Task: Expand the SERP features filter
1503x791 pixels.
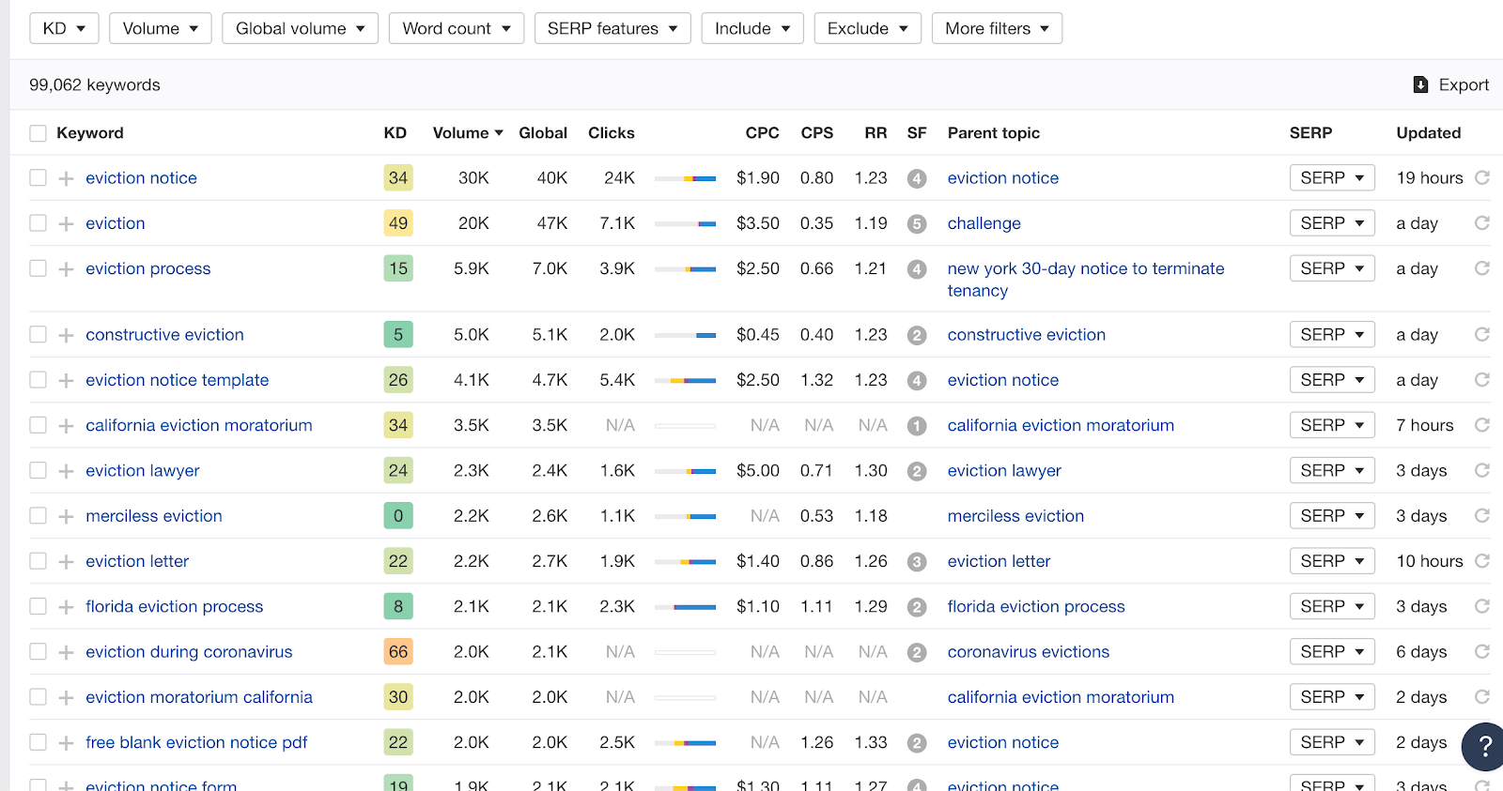Action: click(612, 28)
